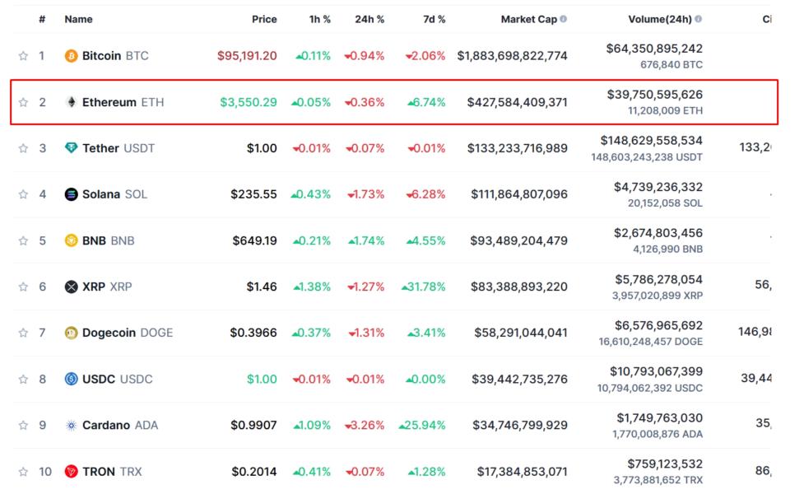804x494 pixels.
Task: Sort by the 7d % column header
Action: [x=434, y=19]
